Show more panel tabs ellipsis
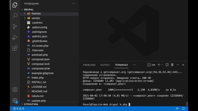 click(x=135, y=65)
